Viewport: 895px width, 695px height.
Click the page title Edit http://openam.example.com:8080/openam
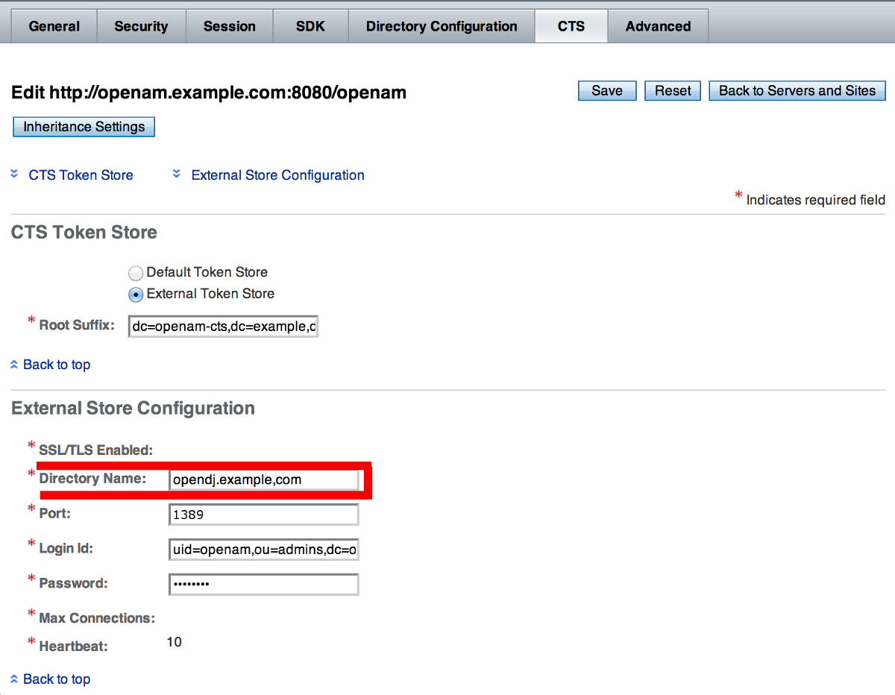(x=209, y=93)
